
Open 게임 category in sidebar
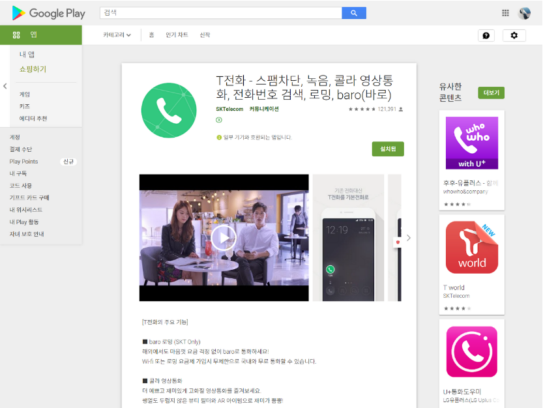pyautogui.click(x=24, y=95)
